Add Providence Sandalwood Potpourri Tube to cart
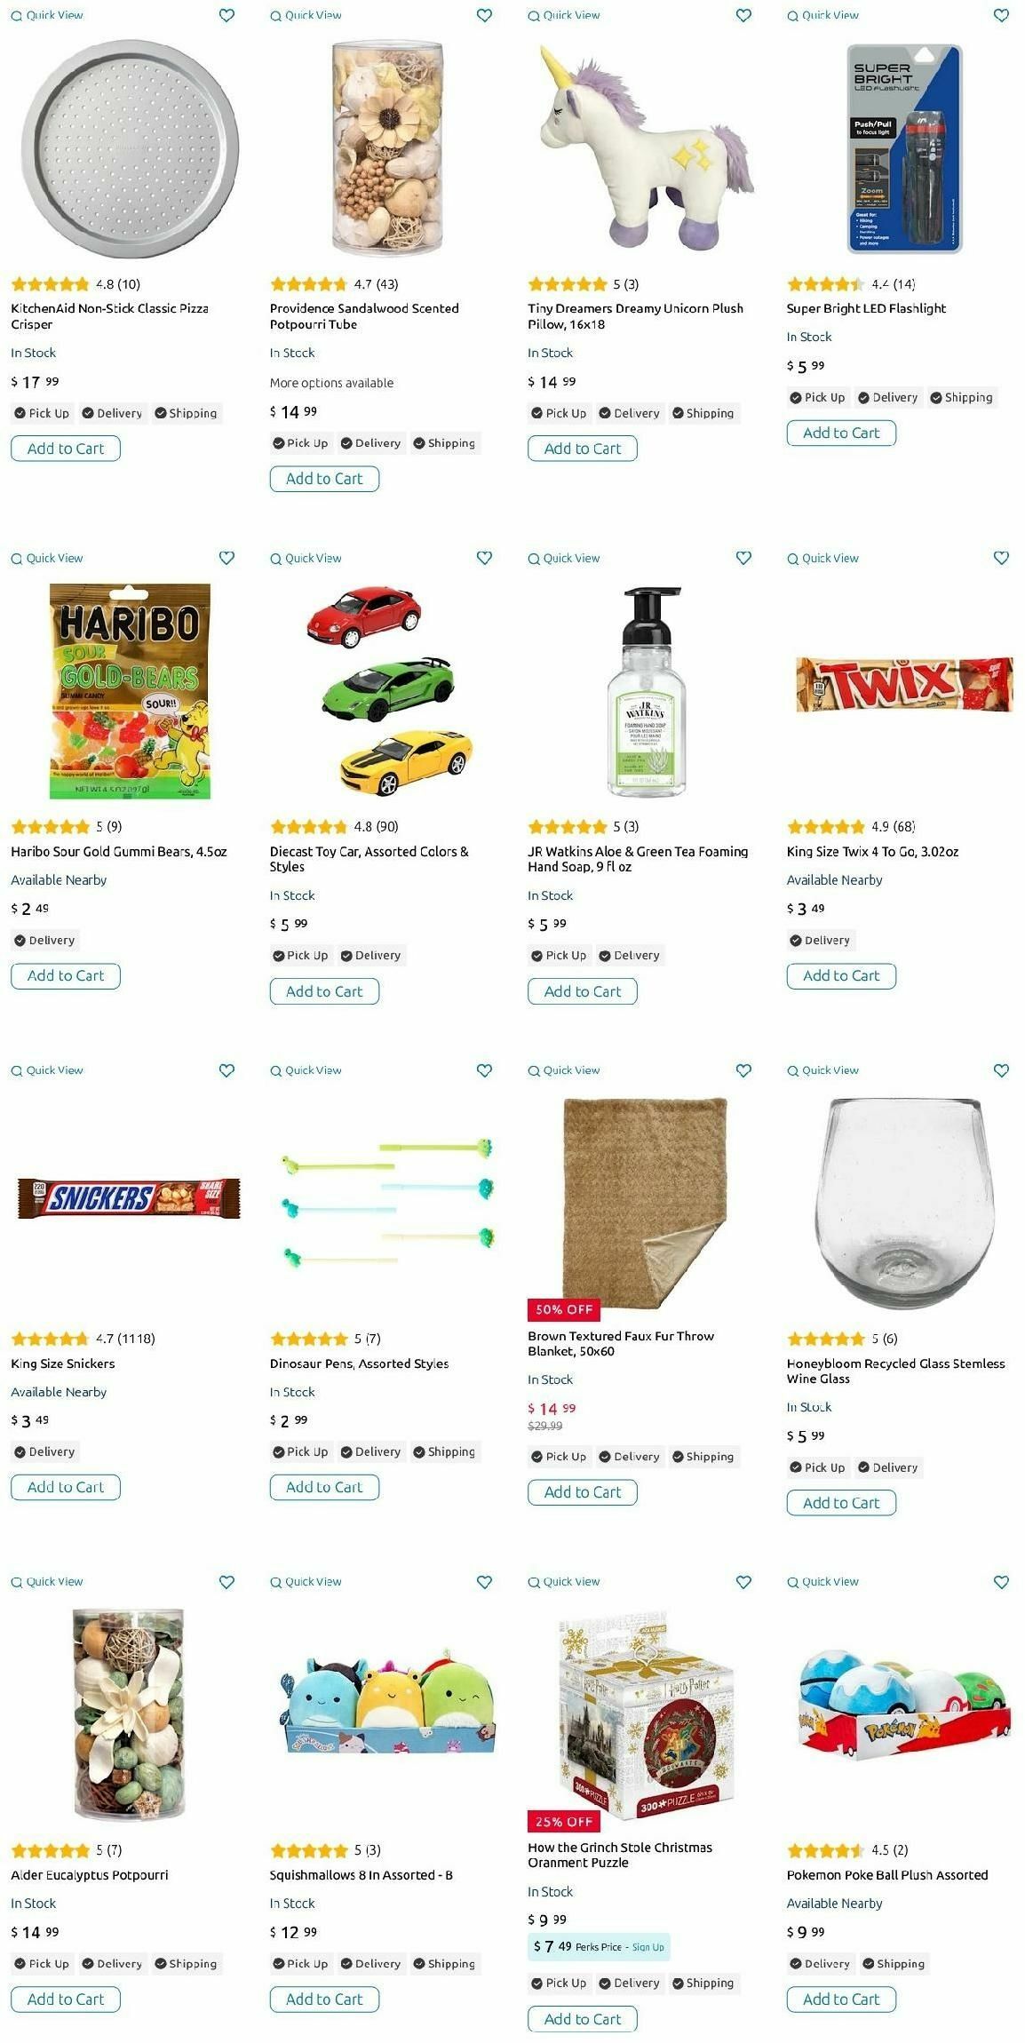 tap(324, 479)
